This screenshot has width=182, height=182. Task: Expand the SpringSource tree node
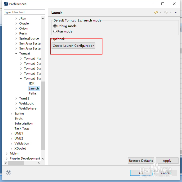[x=16, y=38]
